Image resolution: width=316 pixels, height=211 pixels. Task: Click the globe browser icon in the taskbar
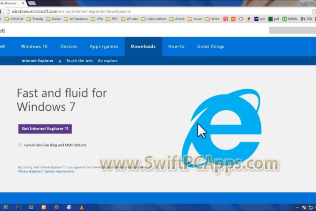pos(69,207)
